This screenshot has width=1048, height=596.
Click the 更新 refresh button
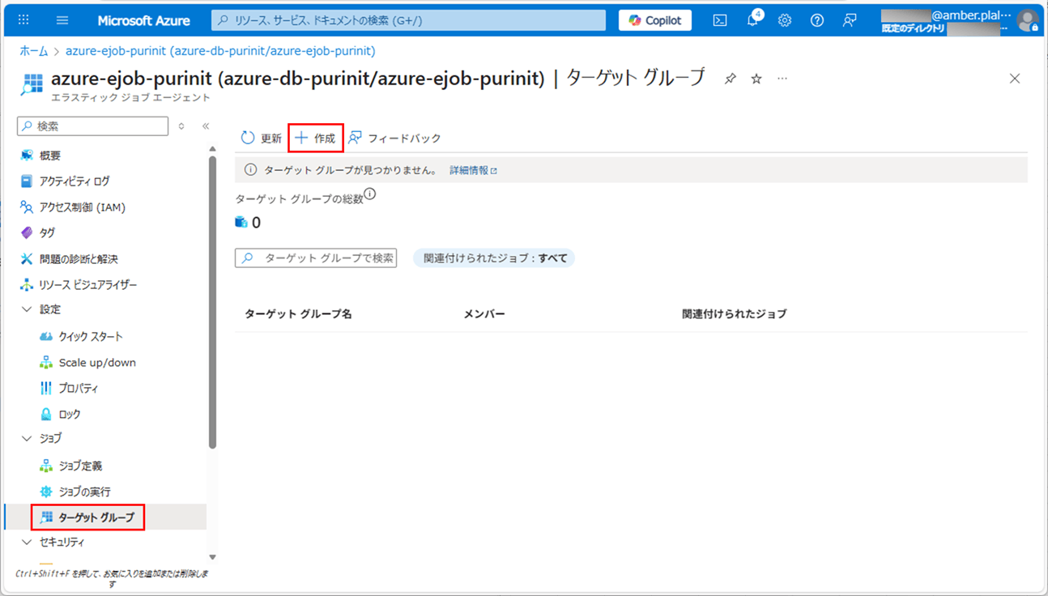coord(262,138)
